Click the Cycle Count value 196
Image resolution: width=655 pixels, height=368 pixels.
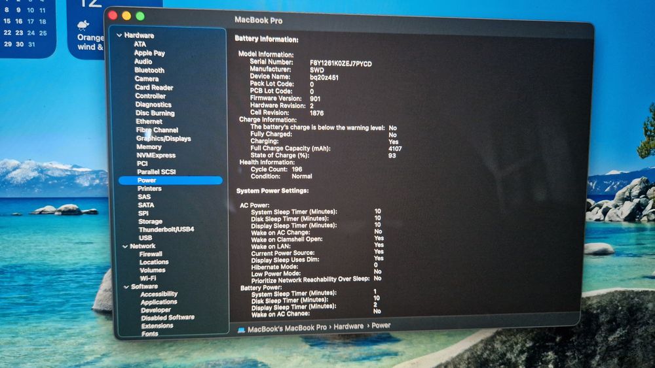(x=297, y=169)
